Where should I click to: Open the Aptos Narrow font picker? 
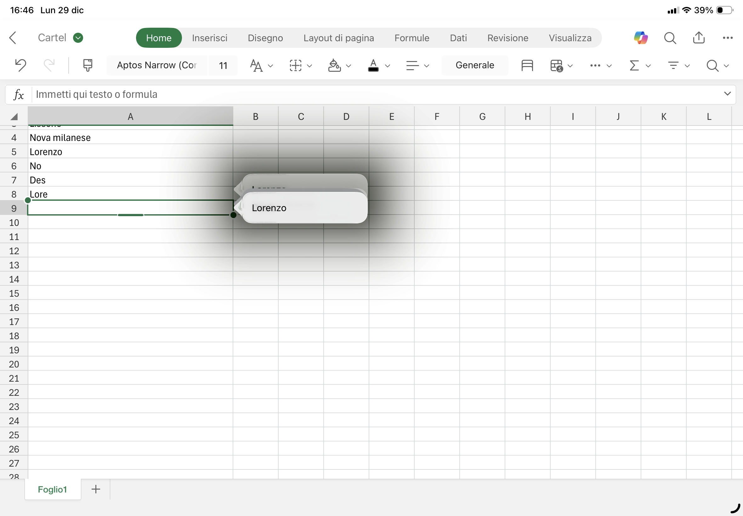157,65
